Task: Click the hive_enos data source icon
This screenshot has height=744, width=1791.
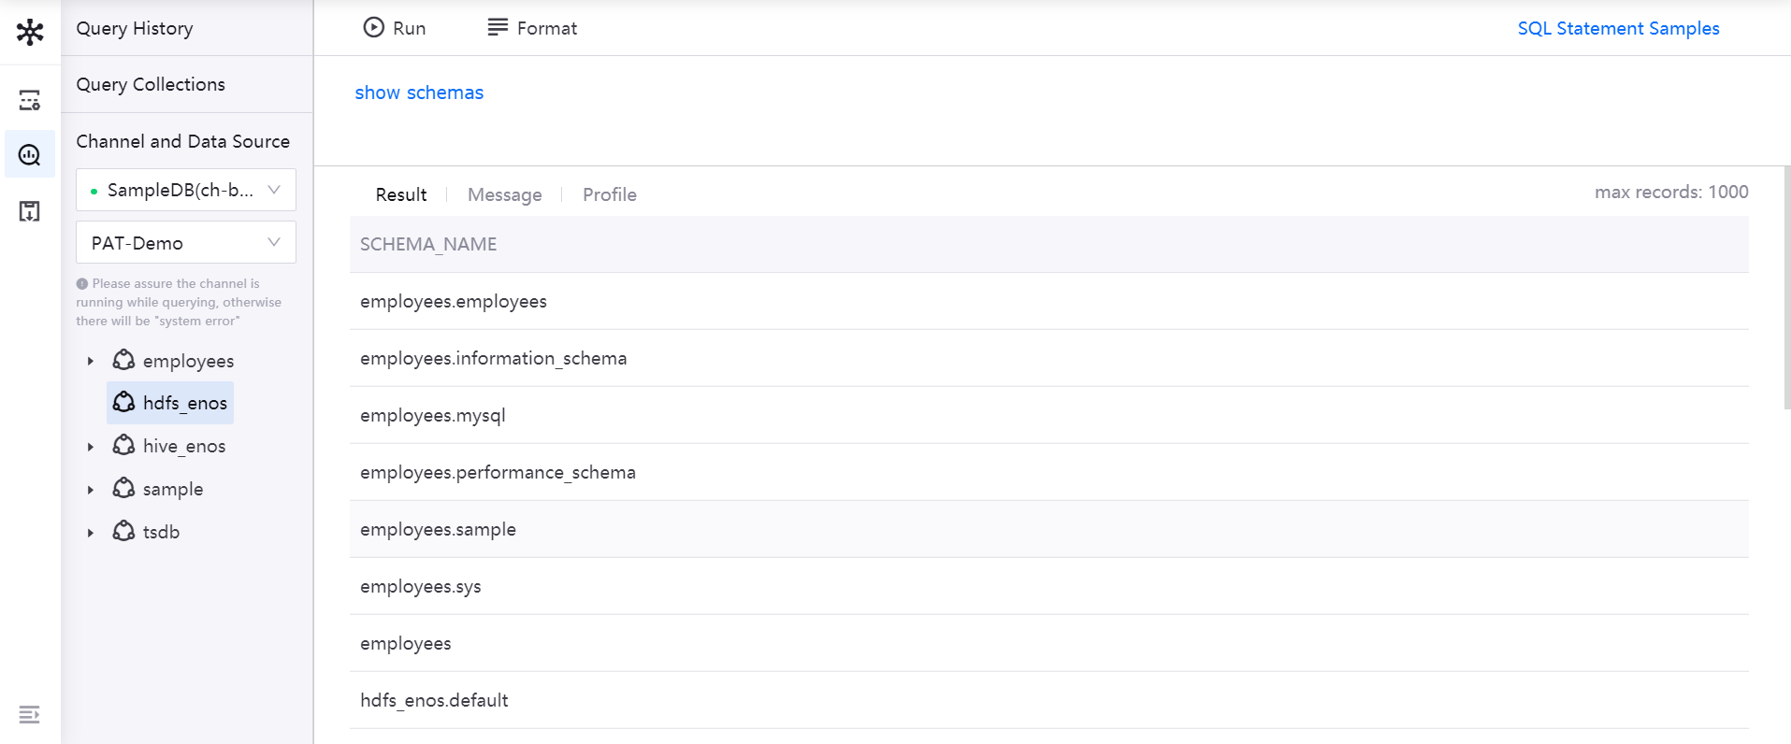Action: [123, 445]
